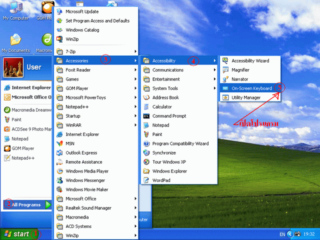Viewport: 320px width, 240px height.
Task: Launch Windows Media Player icon
Action: (x=59, y=171)
